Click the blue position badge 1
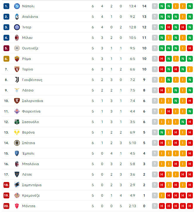The image size is (194, 213). point(6,6)
